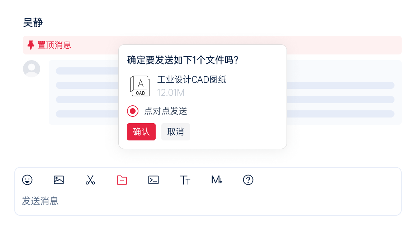Viewport: 416px width, 230px height.
Task: Select the scissors screenshot tool
Action: click(x=90, y=180)
